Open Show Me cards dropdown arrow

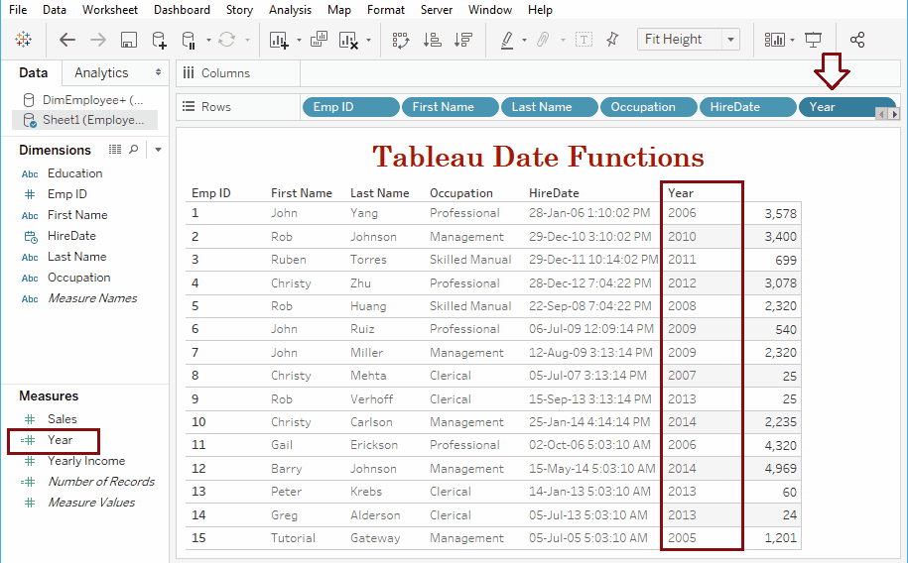pos(792,40)
